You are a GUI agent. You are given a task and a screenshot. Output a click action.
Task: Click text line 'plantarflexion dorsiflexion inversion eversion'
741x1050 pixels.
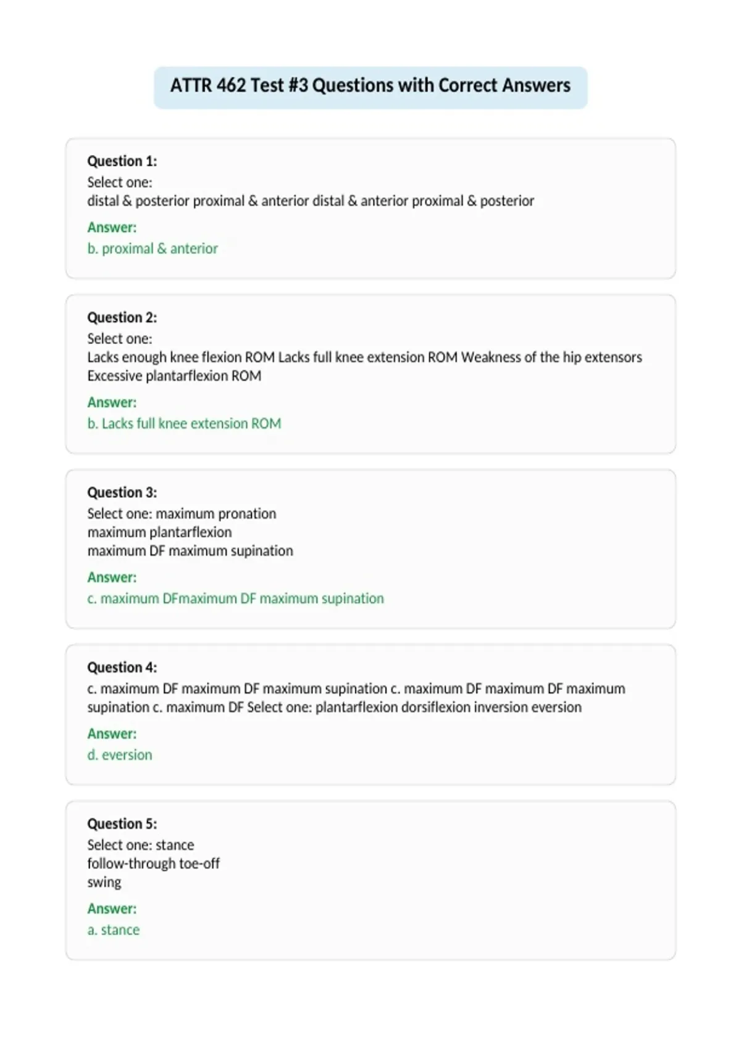click(448, 707)
